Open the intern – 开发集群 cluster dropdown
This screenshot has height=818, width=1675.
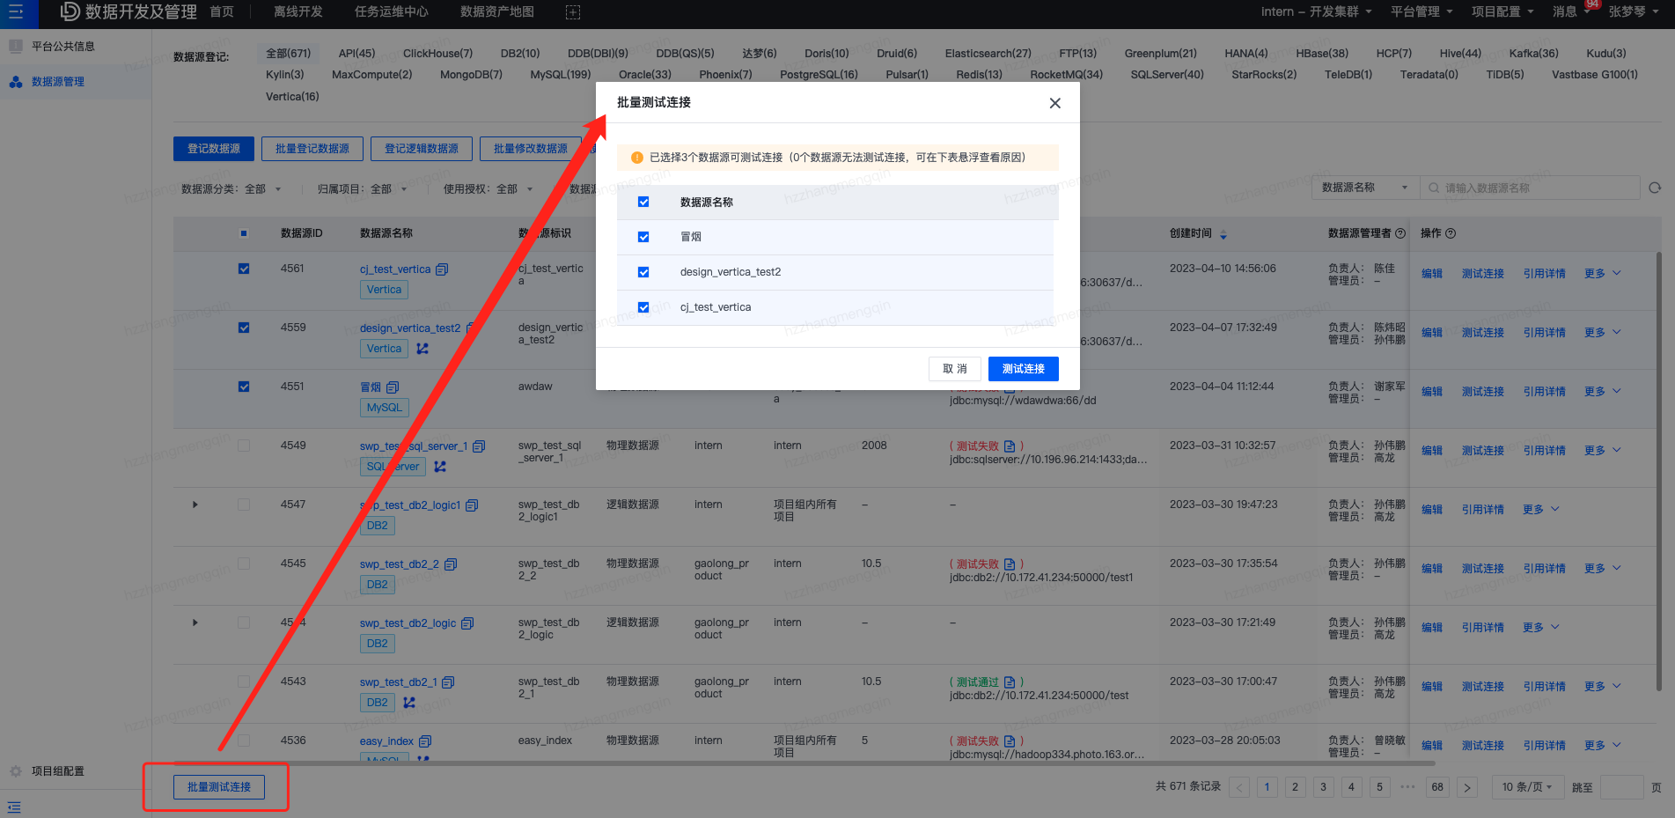point(1316,12)
